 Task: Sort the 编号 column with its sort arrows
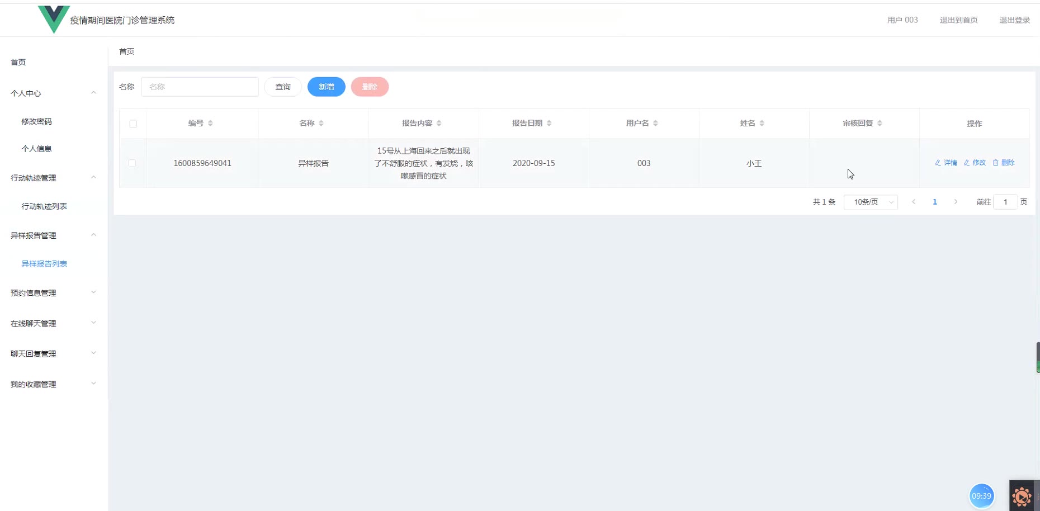click(x=210, y=123)
